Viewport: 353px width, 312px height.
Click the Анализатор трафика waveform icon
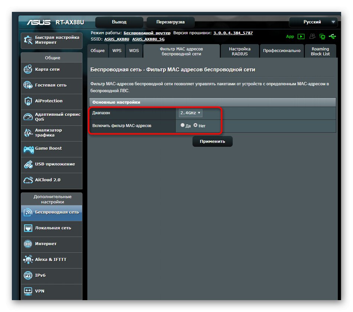tap(28, 133)
